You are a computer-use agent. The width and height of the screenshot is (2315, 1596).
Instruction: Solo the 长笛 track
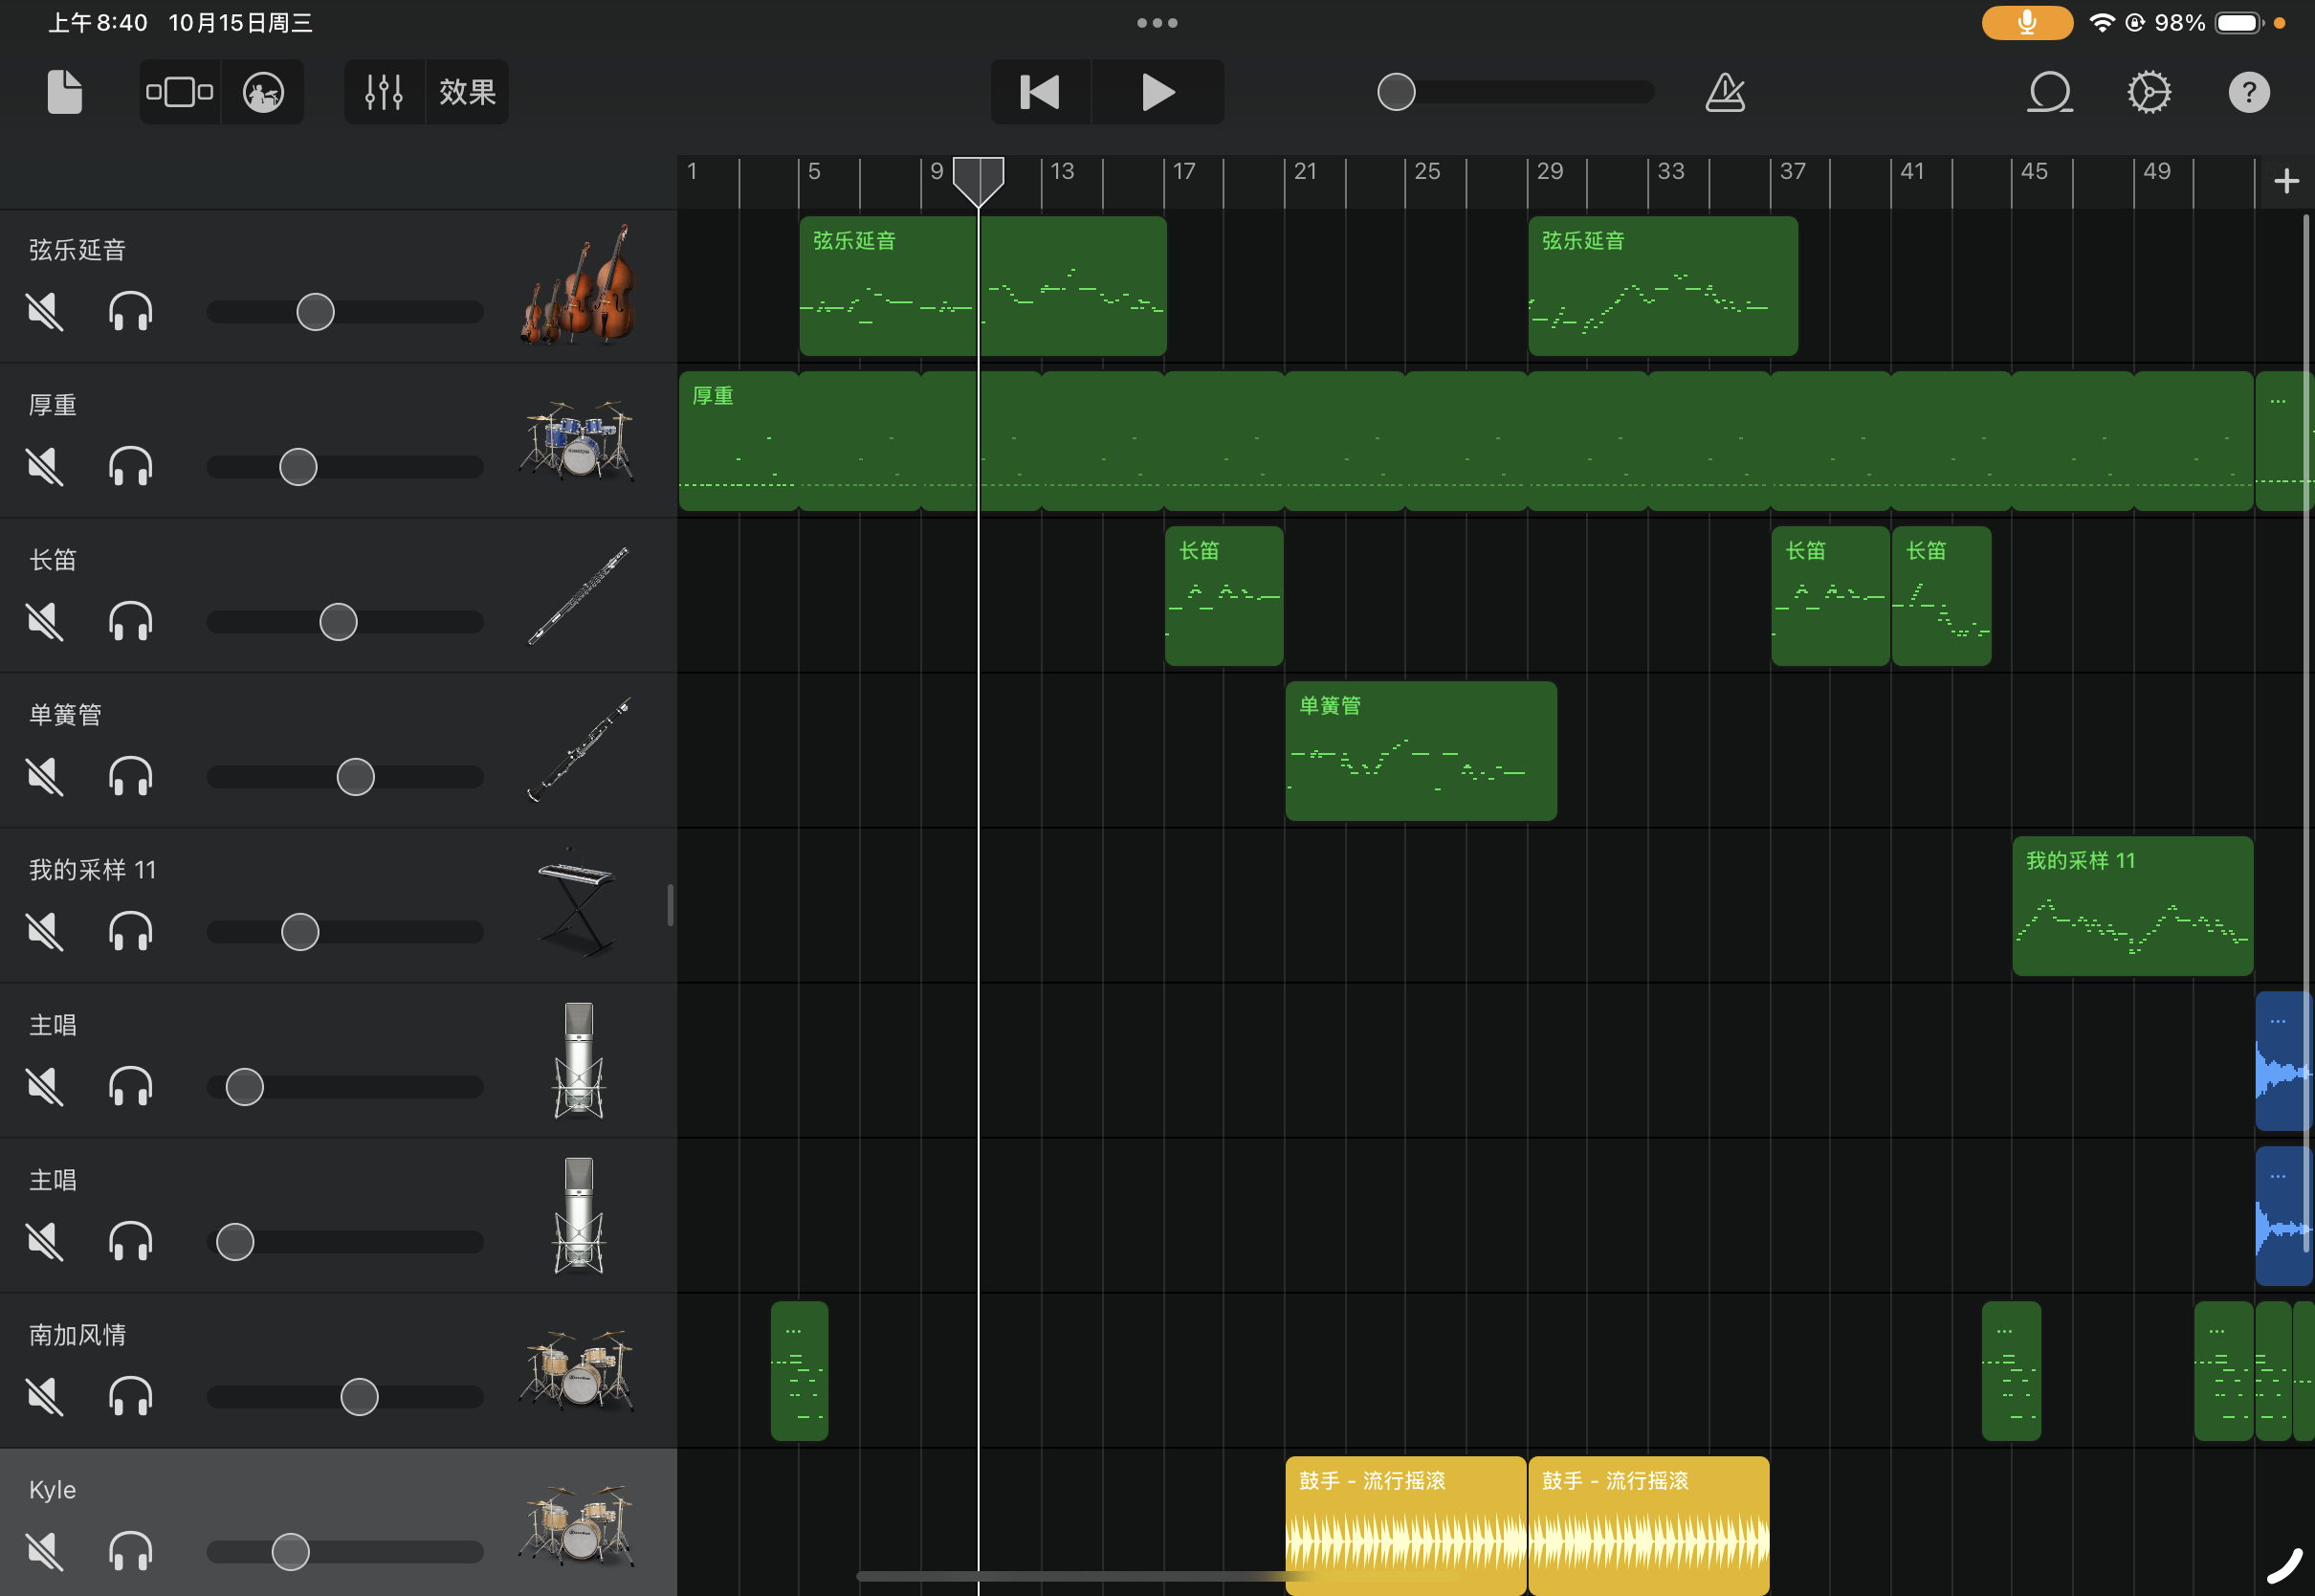[131, 622]
